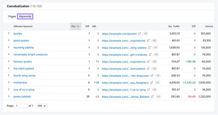Image resolution: width=218 pixels, height=115 pixels.
Task: Click the +1 badge in the james baldwin row
Action: point(158,97)
